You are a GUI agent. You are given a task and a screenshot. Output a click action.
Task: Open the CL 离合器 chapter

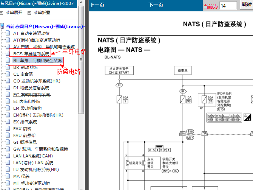coord(23,74)
